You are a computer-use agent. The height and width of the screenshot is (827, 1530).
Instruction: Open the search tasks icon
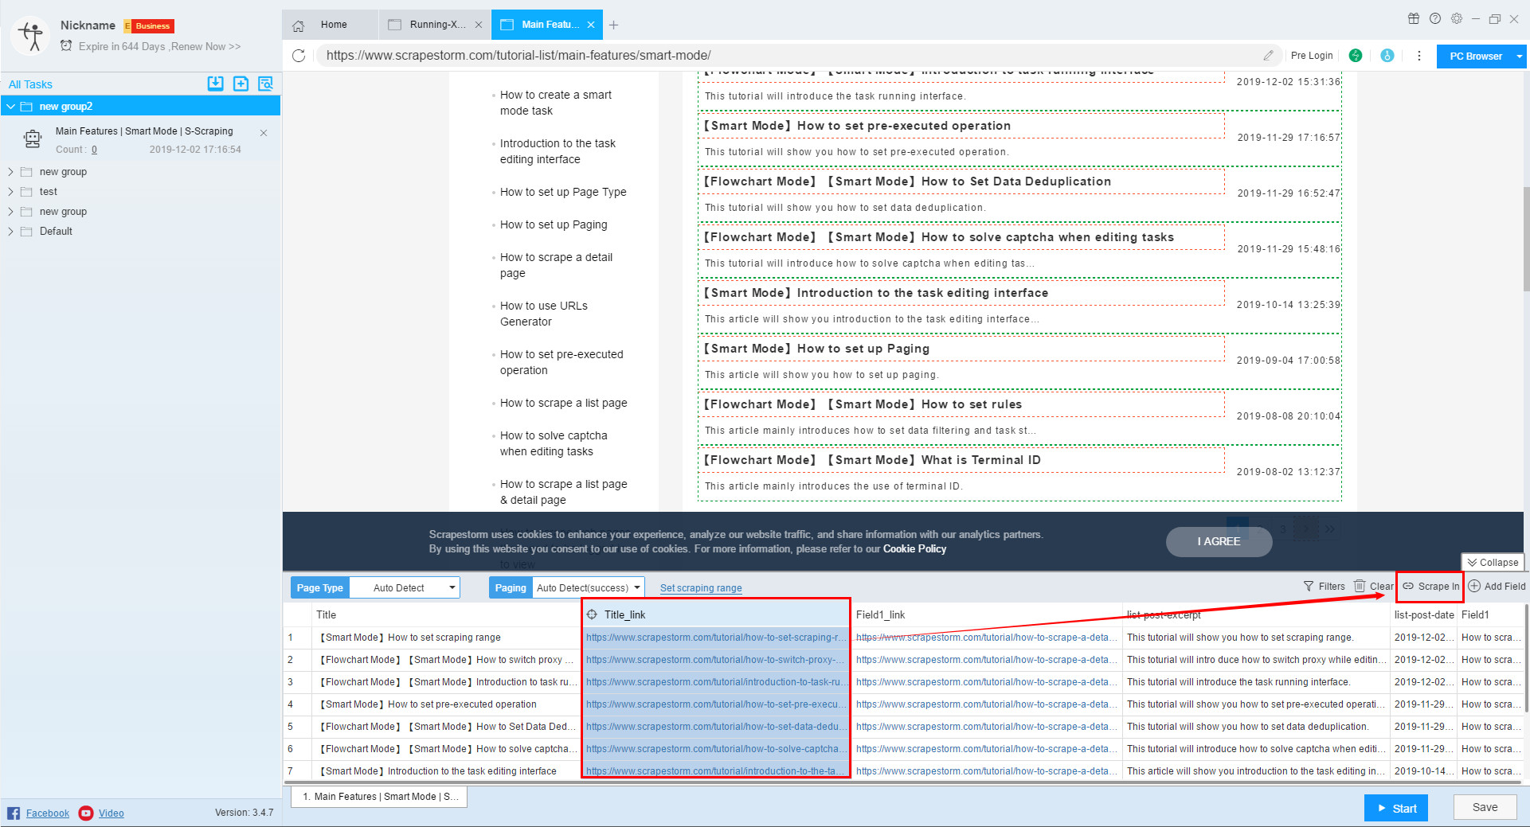coord(265,84)
